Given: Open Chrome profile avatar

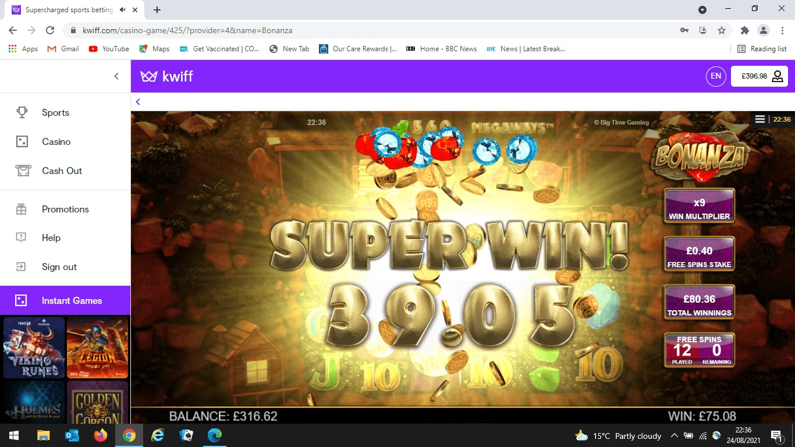Looking at the screenshot, I should pyautogui.click(x=764, y=30).
